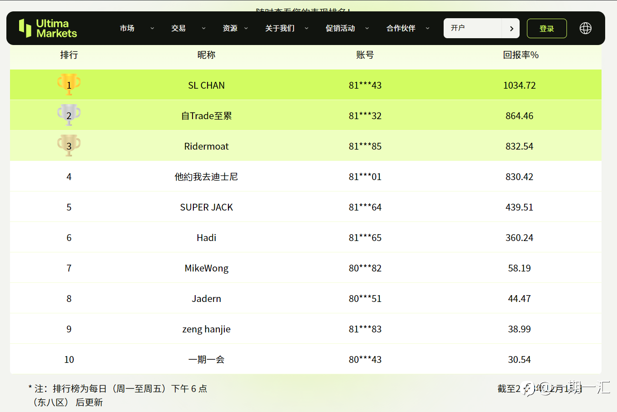
Task: Click the 开户 open account button
Action: tap(472, 28)
